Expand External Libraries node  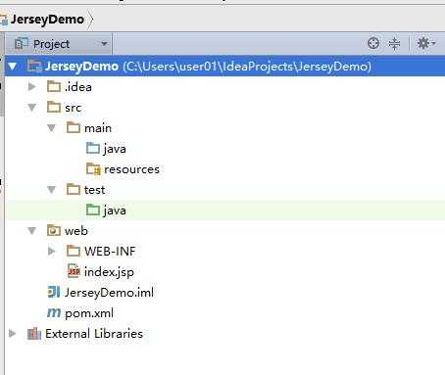(x=12, y=333)
